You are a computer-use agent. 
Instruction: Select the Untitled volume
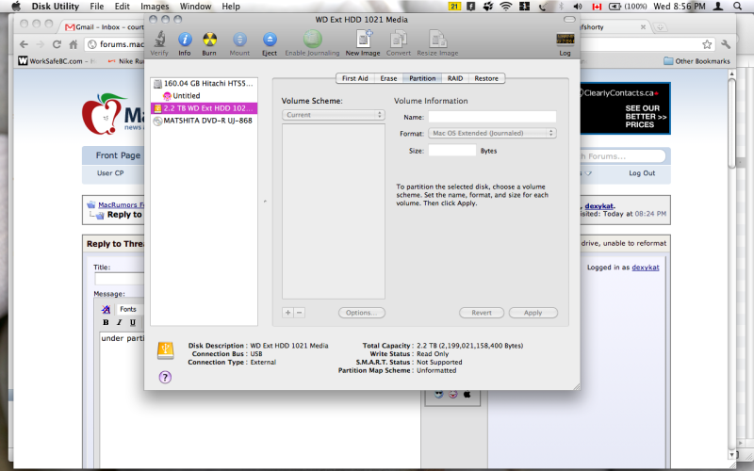(204, 96)
